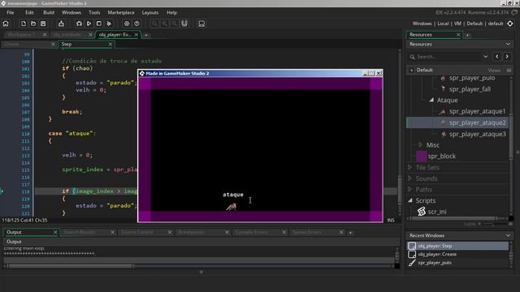Open the File menu
520x292 pixels.
(11, 12)
